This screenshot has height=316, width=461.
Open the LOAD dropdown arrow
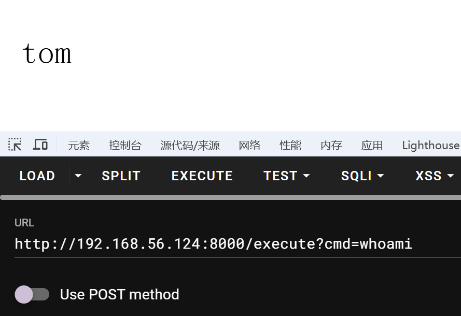(x=78, y=176)
